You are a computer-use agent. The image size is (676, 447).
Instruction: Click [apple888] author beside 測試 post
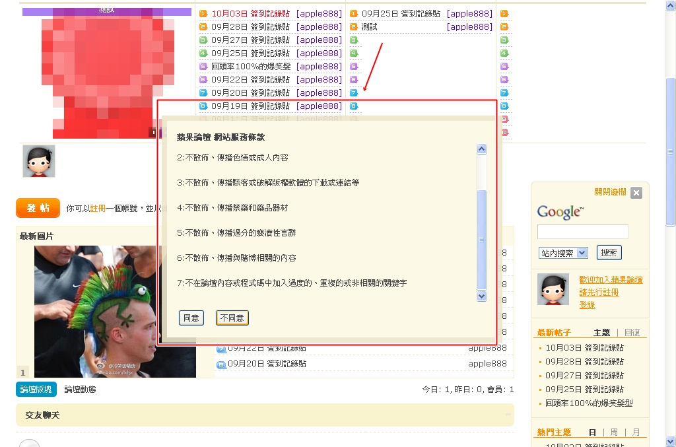pos(469,26)
